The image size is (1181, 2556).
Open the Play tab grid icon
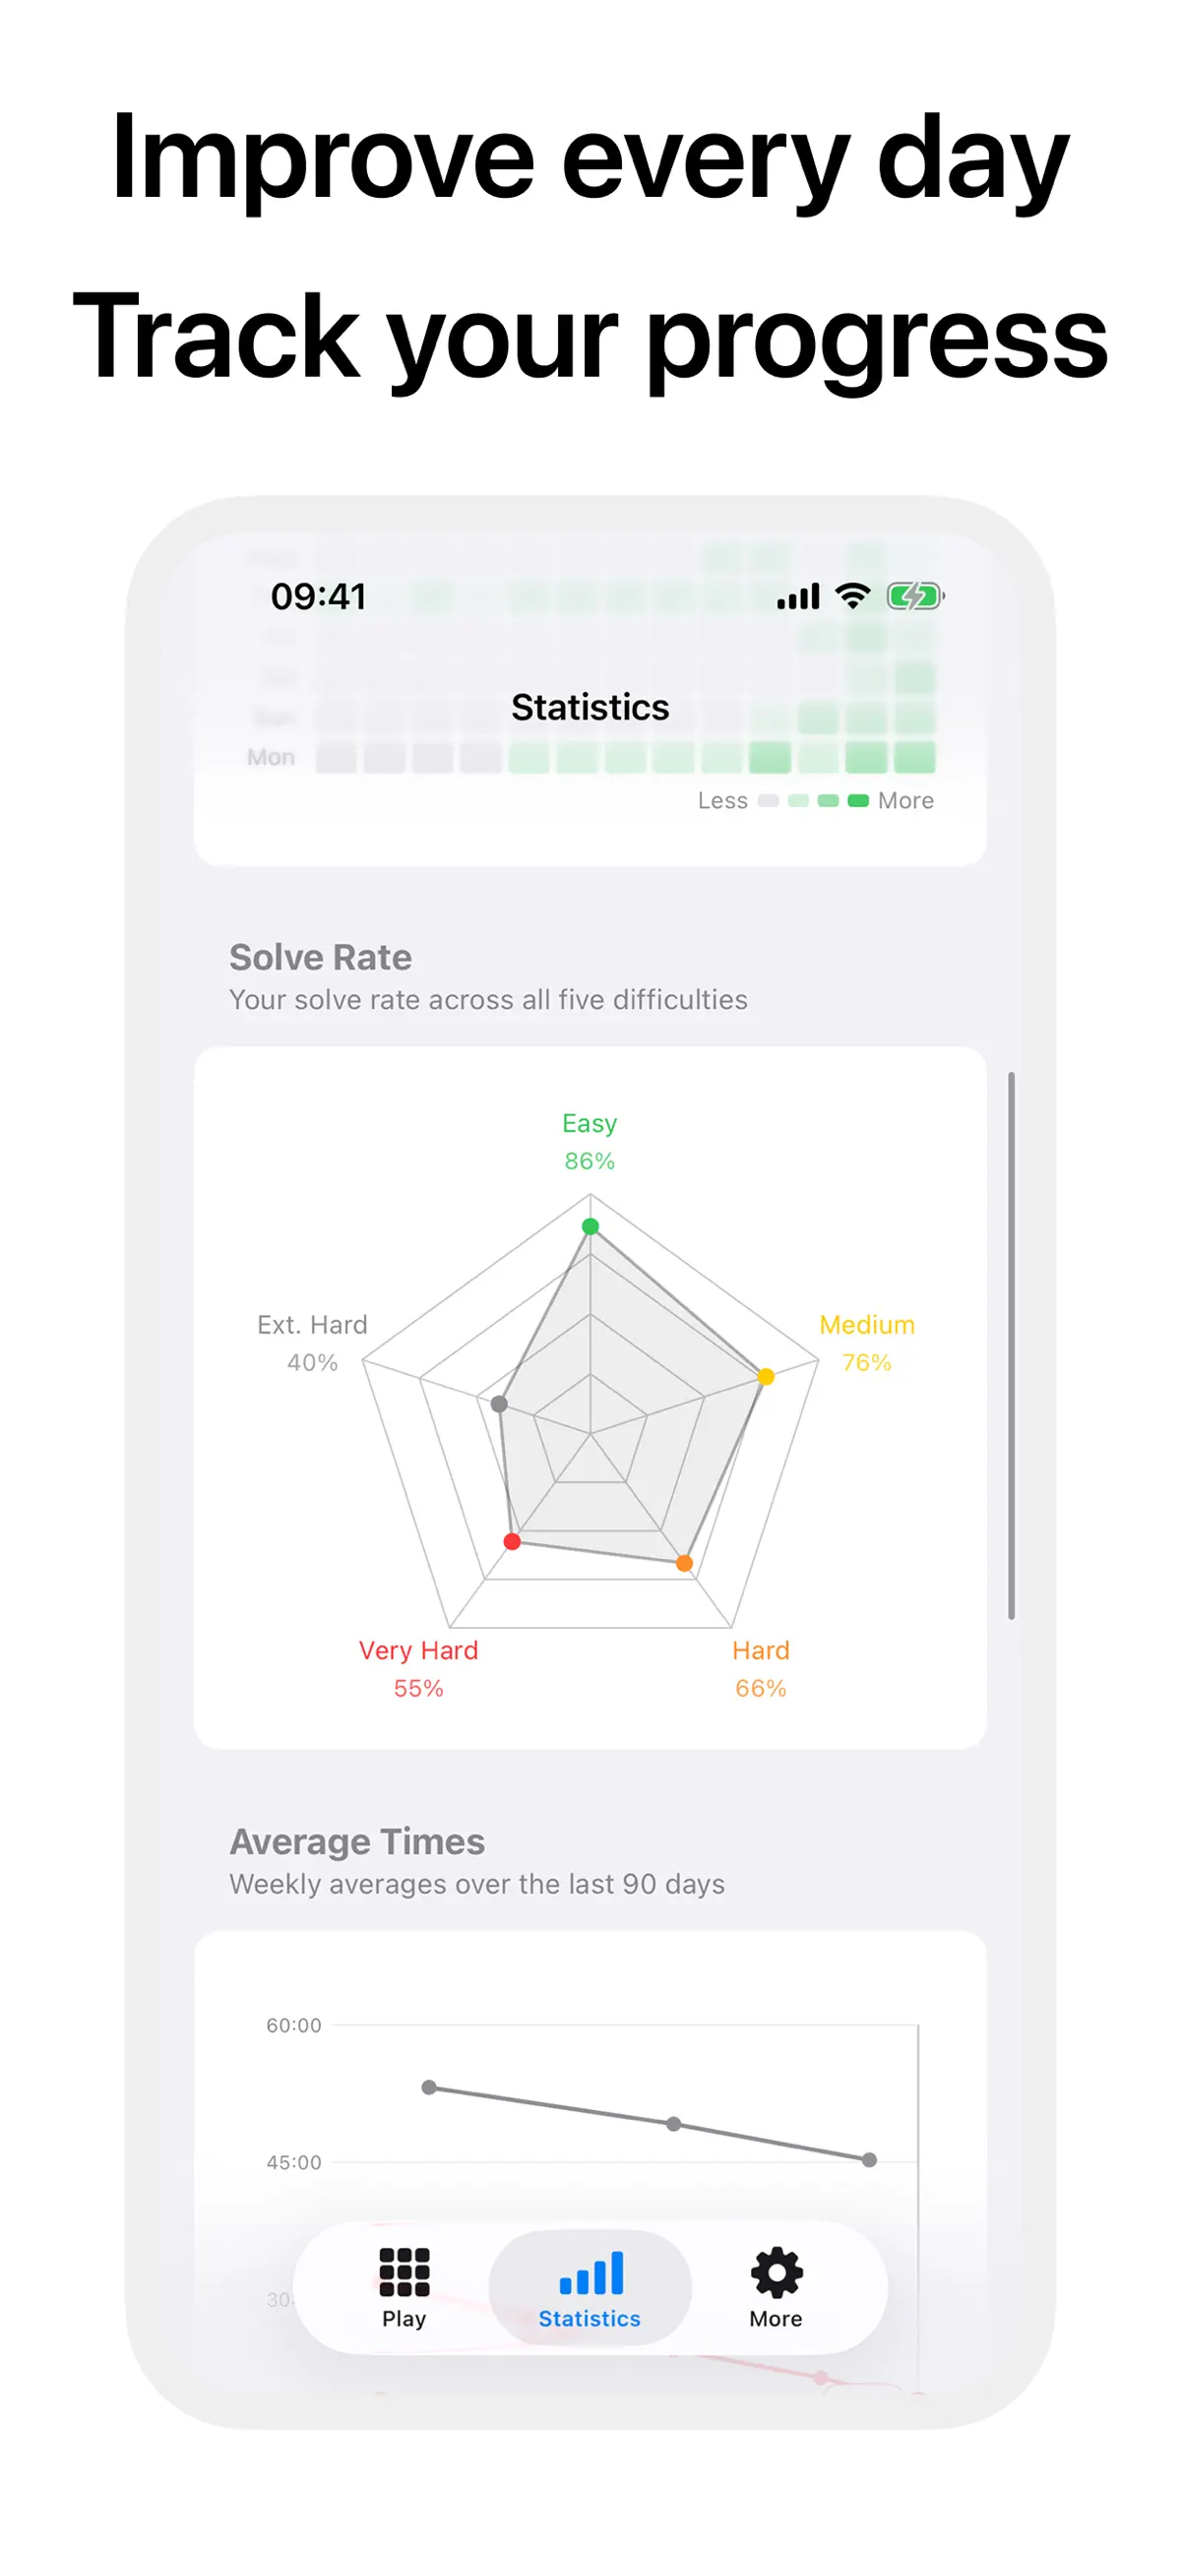pyautogui.click(x=404, y=2272)
